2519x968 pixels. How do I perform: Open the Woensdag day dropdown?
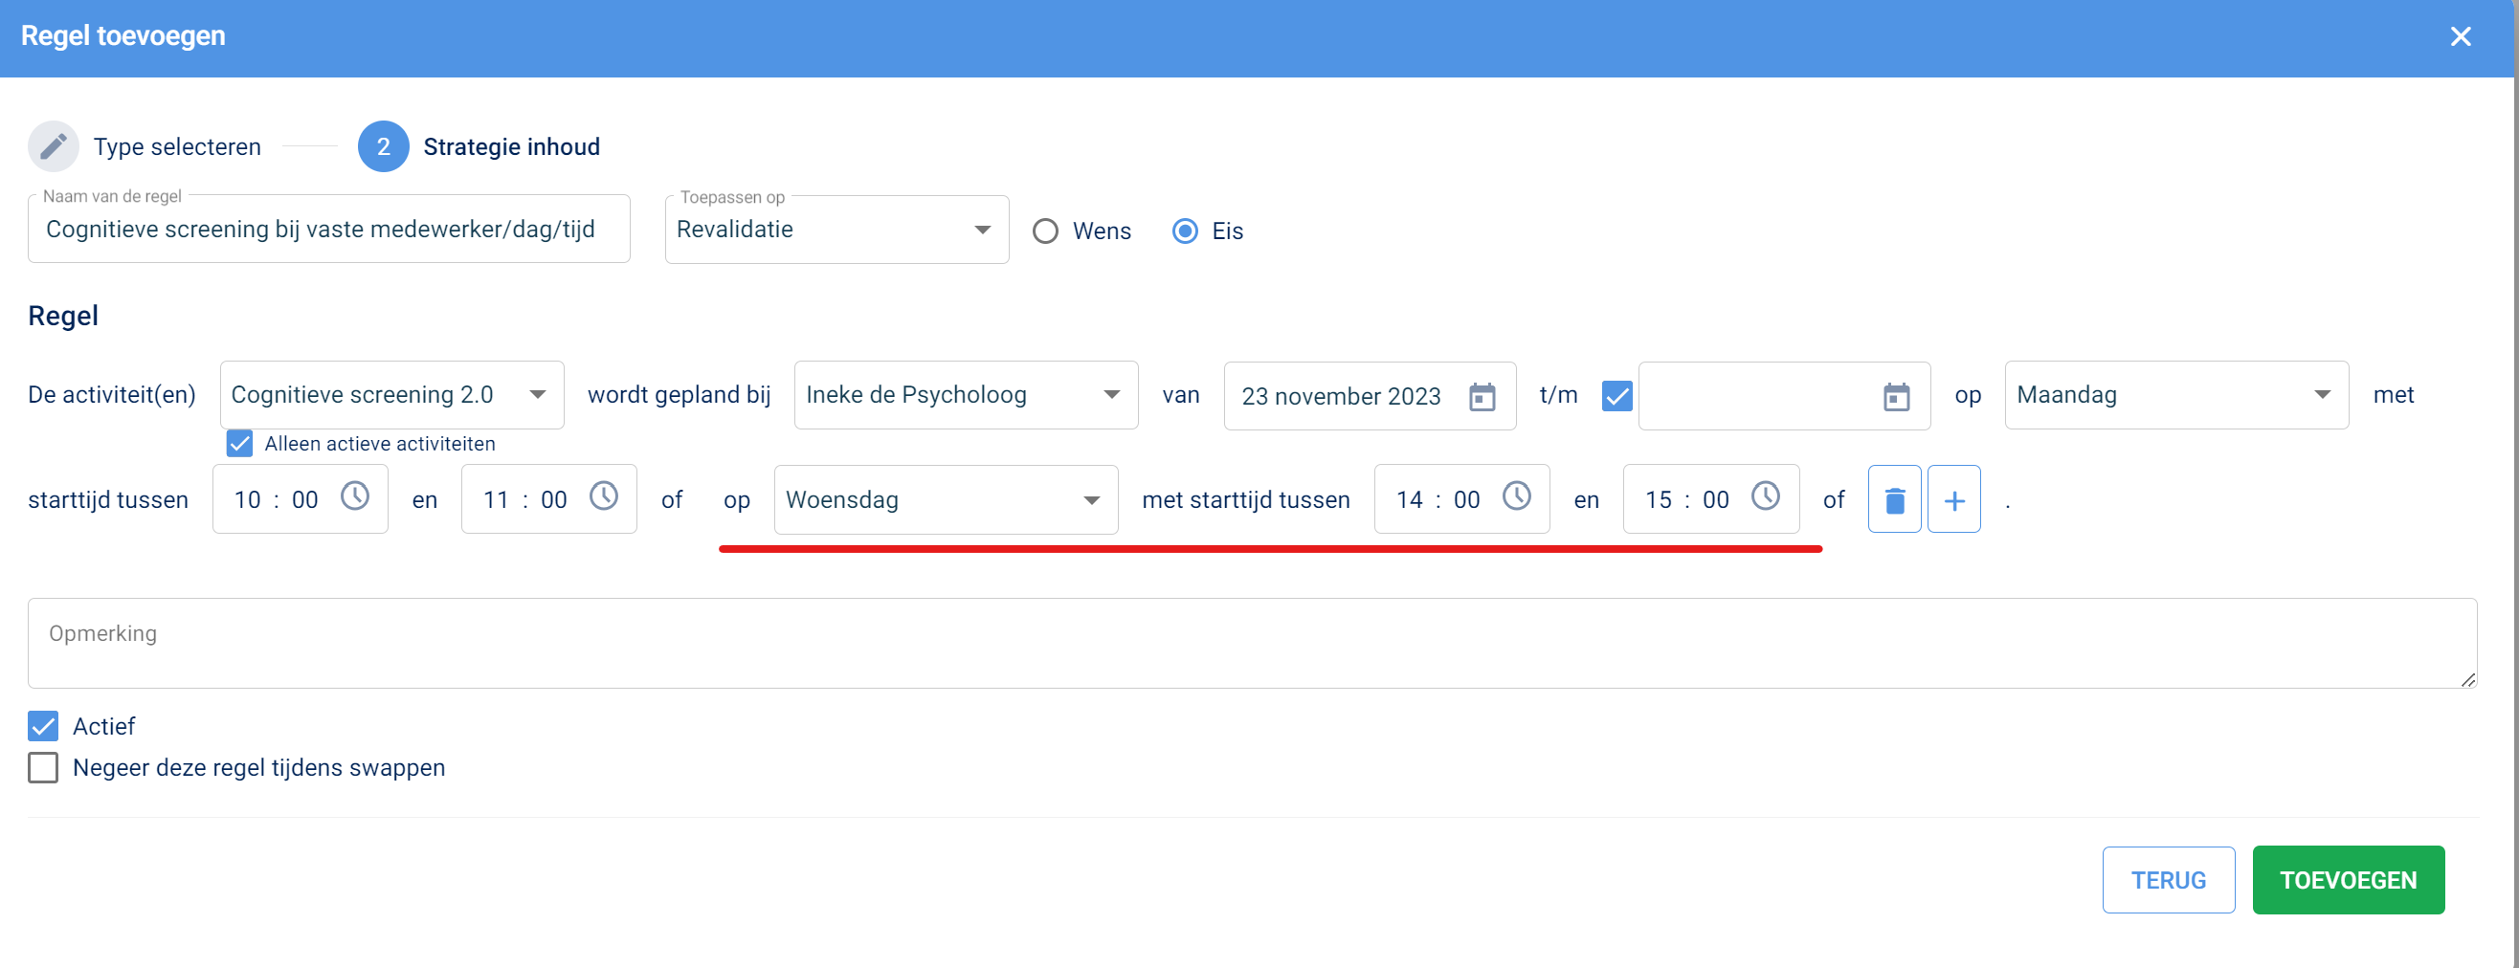(947, 499)
